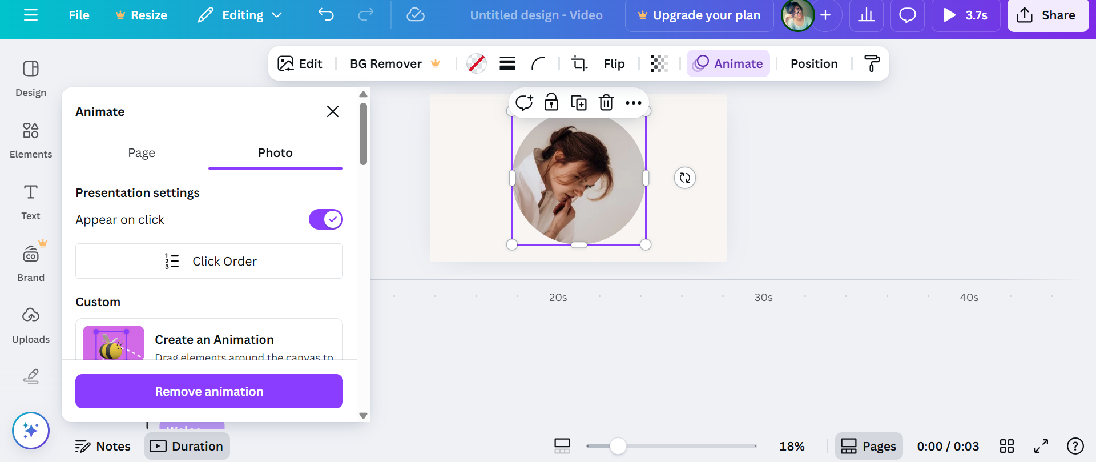Select the Crop tool
Viewport: 1096px width, 462px height.
point(579,63)
